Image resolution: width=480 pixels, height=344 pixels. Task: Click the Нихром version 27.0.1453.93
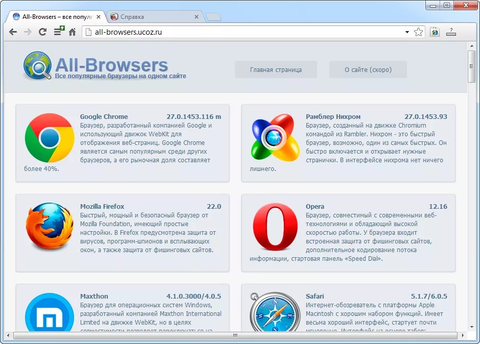click(x=426, y=116)
